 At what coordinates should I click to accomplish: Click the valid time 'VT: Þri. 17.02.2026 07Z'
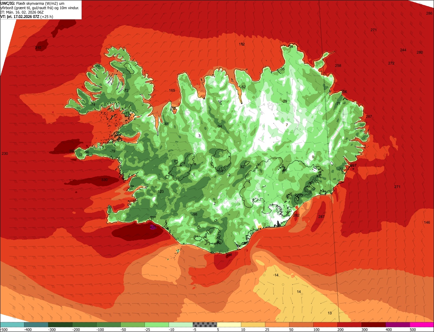coord(20,17)
